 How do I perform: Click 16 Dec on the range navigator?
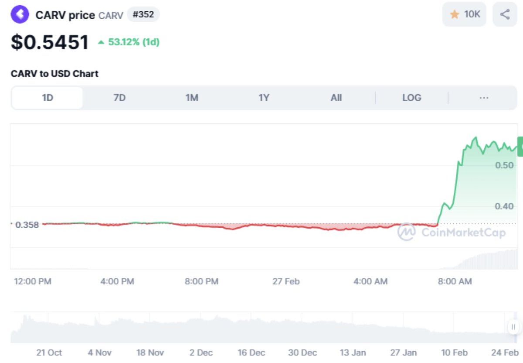(x=251, y=353)
